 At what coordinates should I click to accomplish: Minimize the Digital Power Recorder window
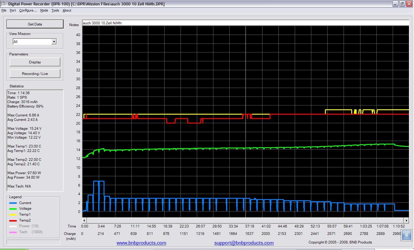pos(395,4)
